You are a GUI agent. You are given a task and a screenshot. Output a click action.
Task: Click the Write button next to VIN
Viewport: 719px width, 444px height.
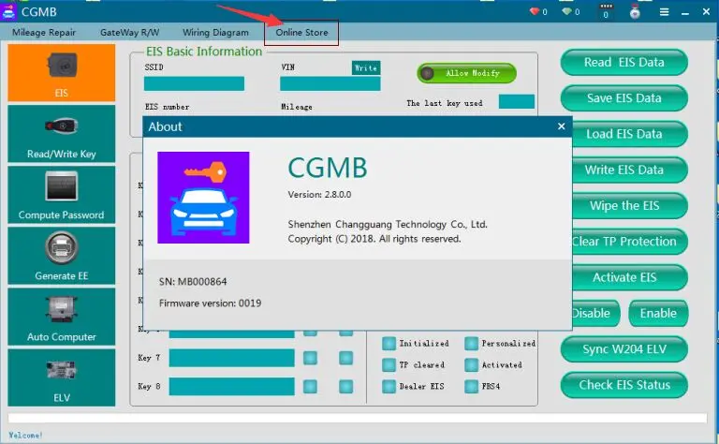pyautogui.click(x=366, y=67)
